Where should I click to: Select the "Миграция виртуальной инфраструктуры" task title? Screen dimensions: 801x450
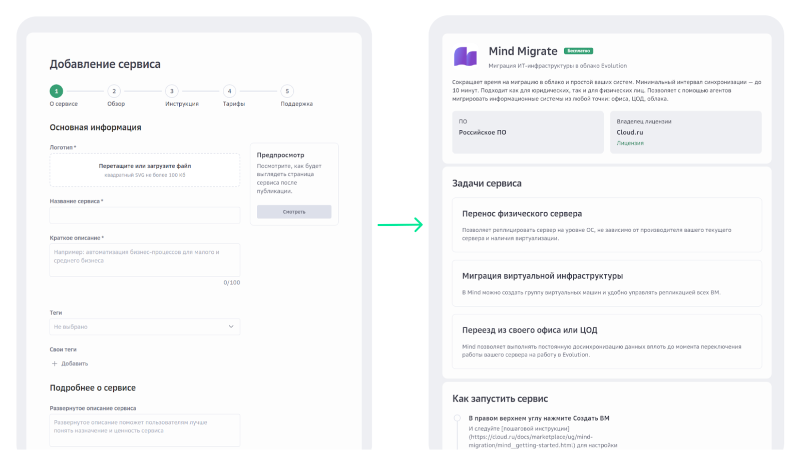click(543, 276)
